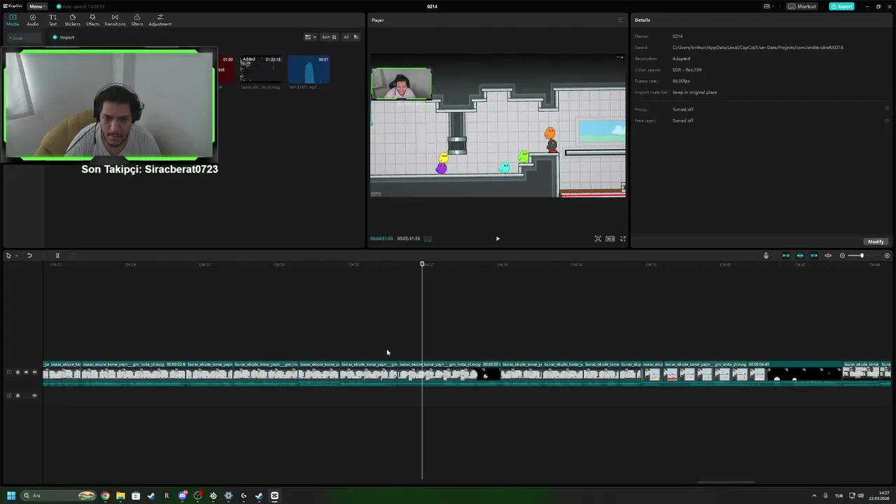Screen dimensions: 896x504
Task: Click the project title 0214
Action: tap(432, 6)
